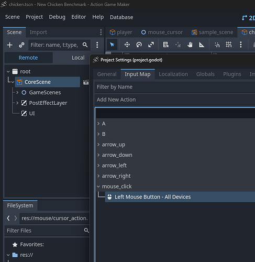Open the Scene dock extra options
Screen dimensions: 255x262
pyautogui.click(x=97, y=45)
